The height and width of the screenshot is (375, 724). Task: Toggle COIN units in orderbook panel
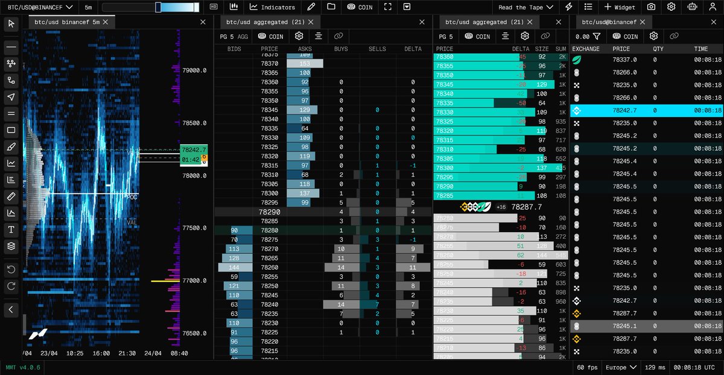pos(477,36)
